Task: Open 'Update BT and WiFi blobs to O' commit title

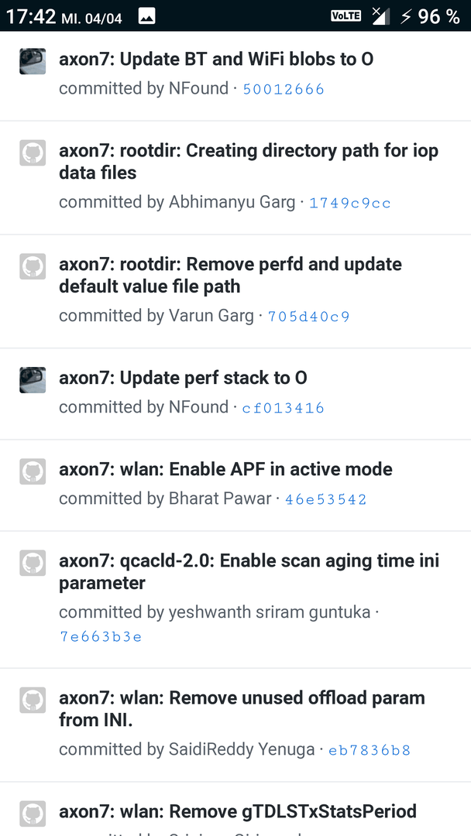Action: 216,59
